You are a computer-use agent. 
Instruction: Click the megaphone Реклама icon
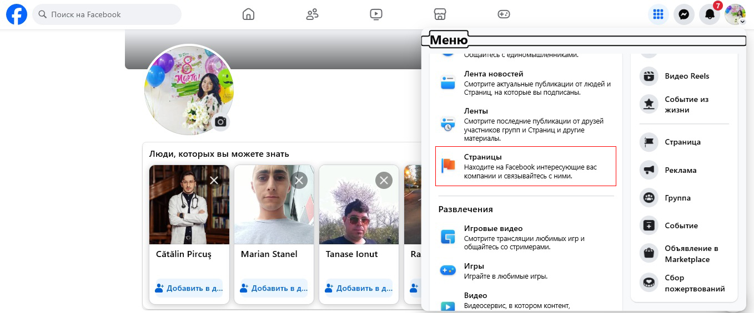(649, 170)
